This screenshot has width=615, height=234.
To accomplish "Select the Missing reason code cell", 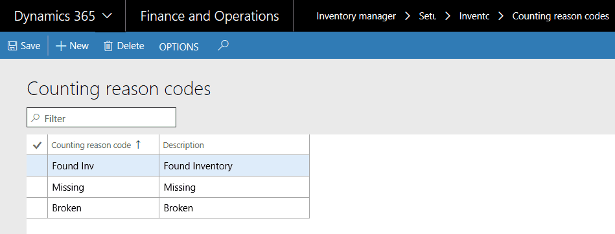I will (x=103, y=187).
